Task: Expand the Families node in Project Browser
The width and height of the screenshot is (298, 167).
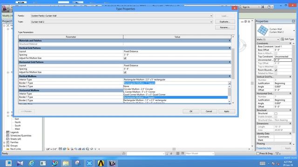Action: (4, 142)
